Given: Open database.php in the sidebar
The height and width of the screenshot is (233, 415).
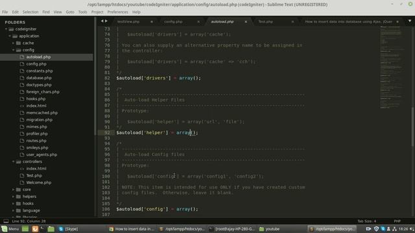Looking at the screenshot, I should (x=39, y=78).
